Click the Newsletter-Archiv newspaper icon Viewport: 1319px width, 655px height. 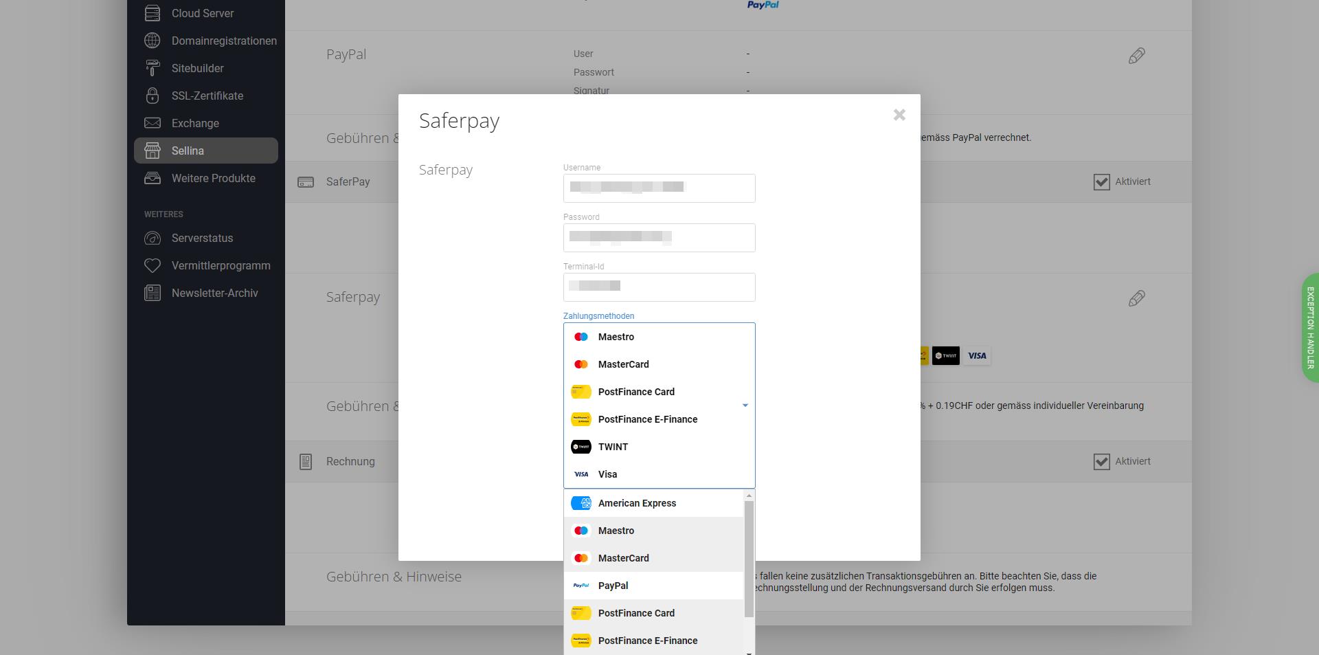(x=153, y=293)
